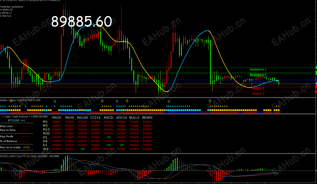Click the MA20 column header

(x=57, y=117)
